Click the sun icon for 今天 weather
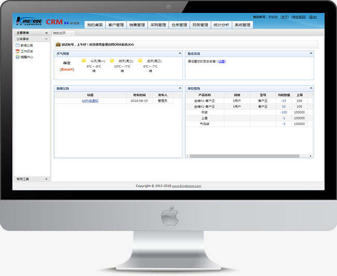 point(83,61)
